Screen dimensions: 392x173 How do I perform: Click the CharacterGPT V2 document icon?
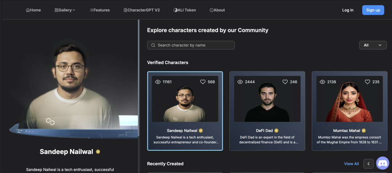[x=126, y=10]
